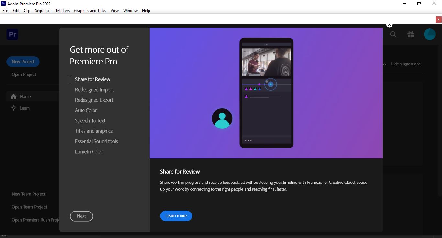Open the File menu

(x=5, y=11)
